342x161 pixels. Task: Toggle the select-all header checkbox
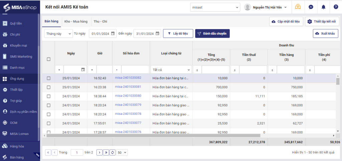[49, 59]
